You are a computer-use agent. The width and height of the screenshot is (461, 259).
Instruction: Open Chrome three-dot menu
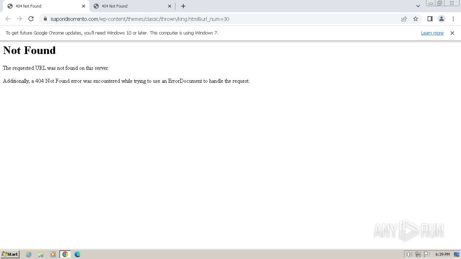point(453,19)
